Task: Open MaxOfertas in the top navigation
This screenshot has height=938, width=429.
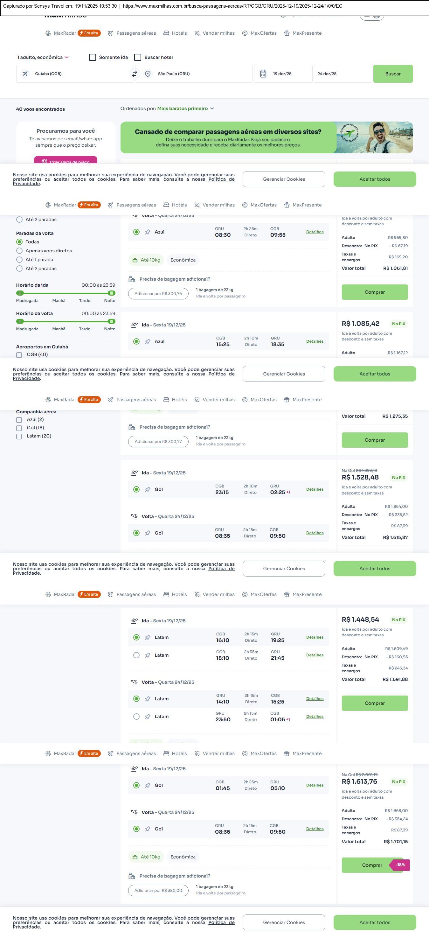Action: pyautogui.click(x=259, y=33)
